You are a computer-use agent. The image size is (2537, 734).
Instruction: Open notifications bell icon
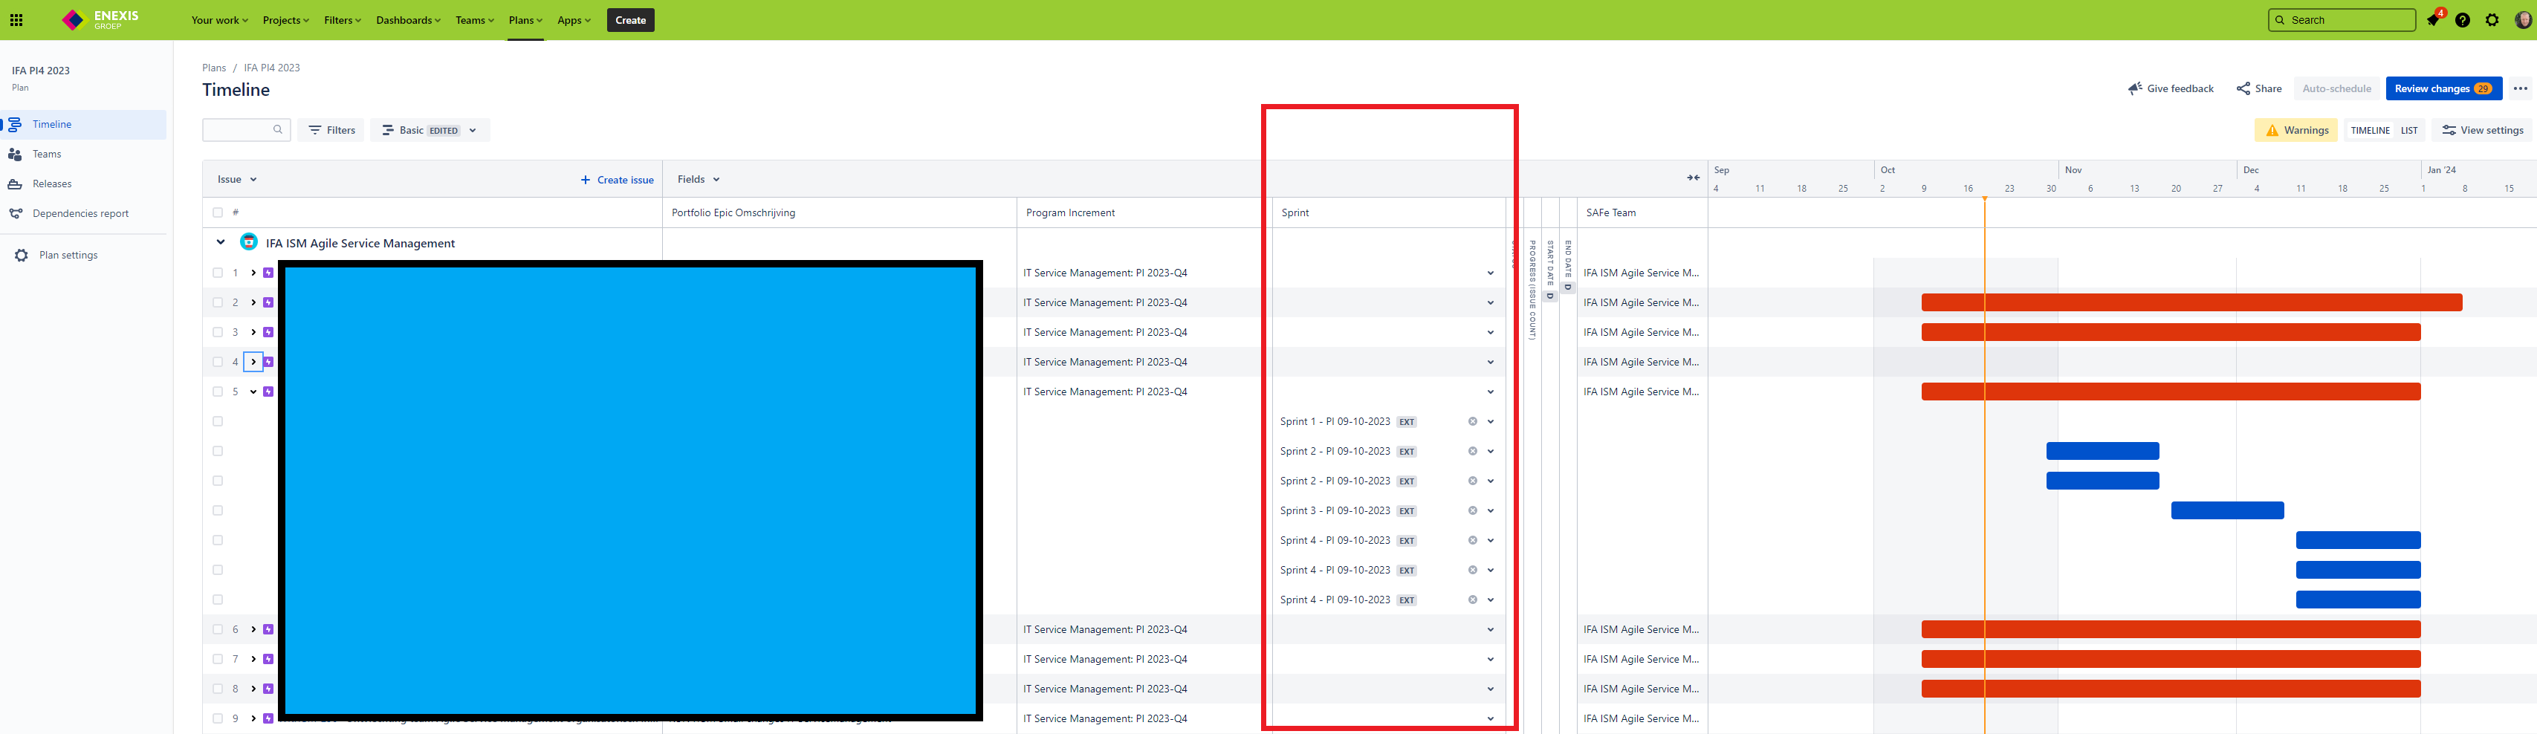pos(2433,20)
